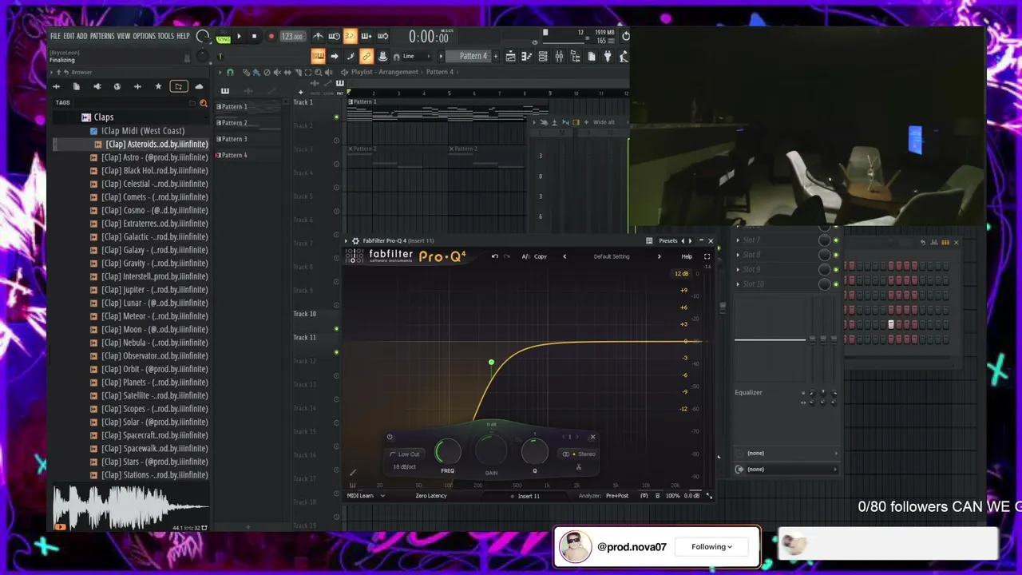
Task: Select the playlist Draw pencil tool
Action: click(246, 72)
